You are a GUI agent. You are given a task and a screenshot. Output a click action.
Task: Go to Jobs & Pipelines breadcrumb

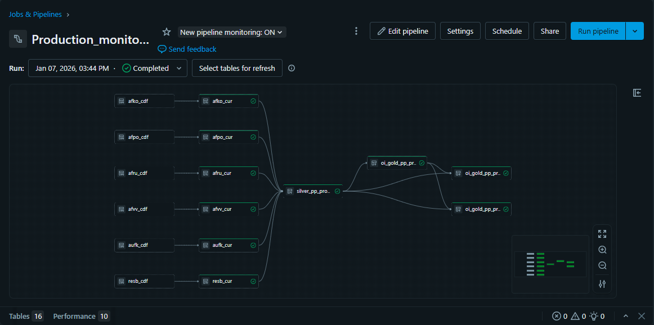(x=35, y=14)
